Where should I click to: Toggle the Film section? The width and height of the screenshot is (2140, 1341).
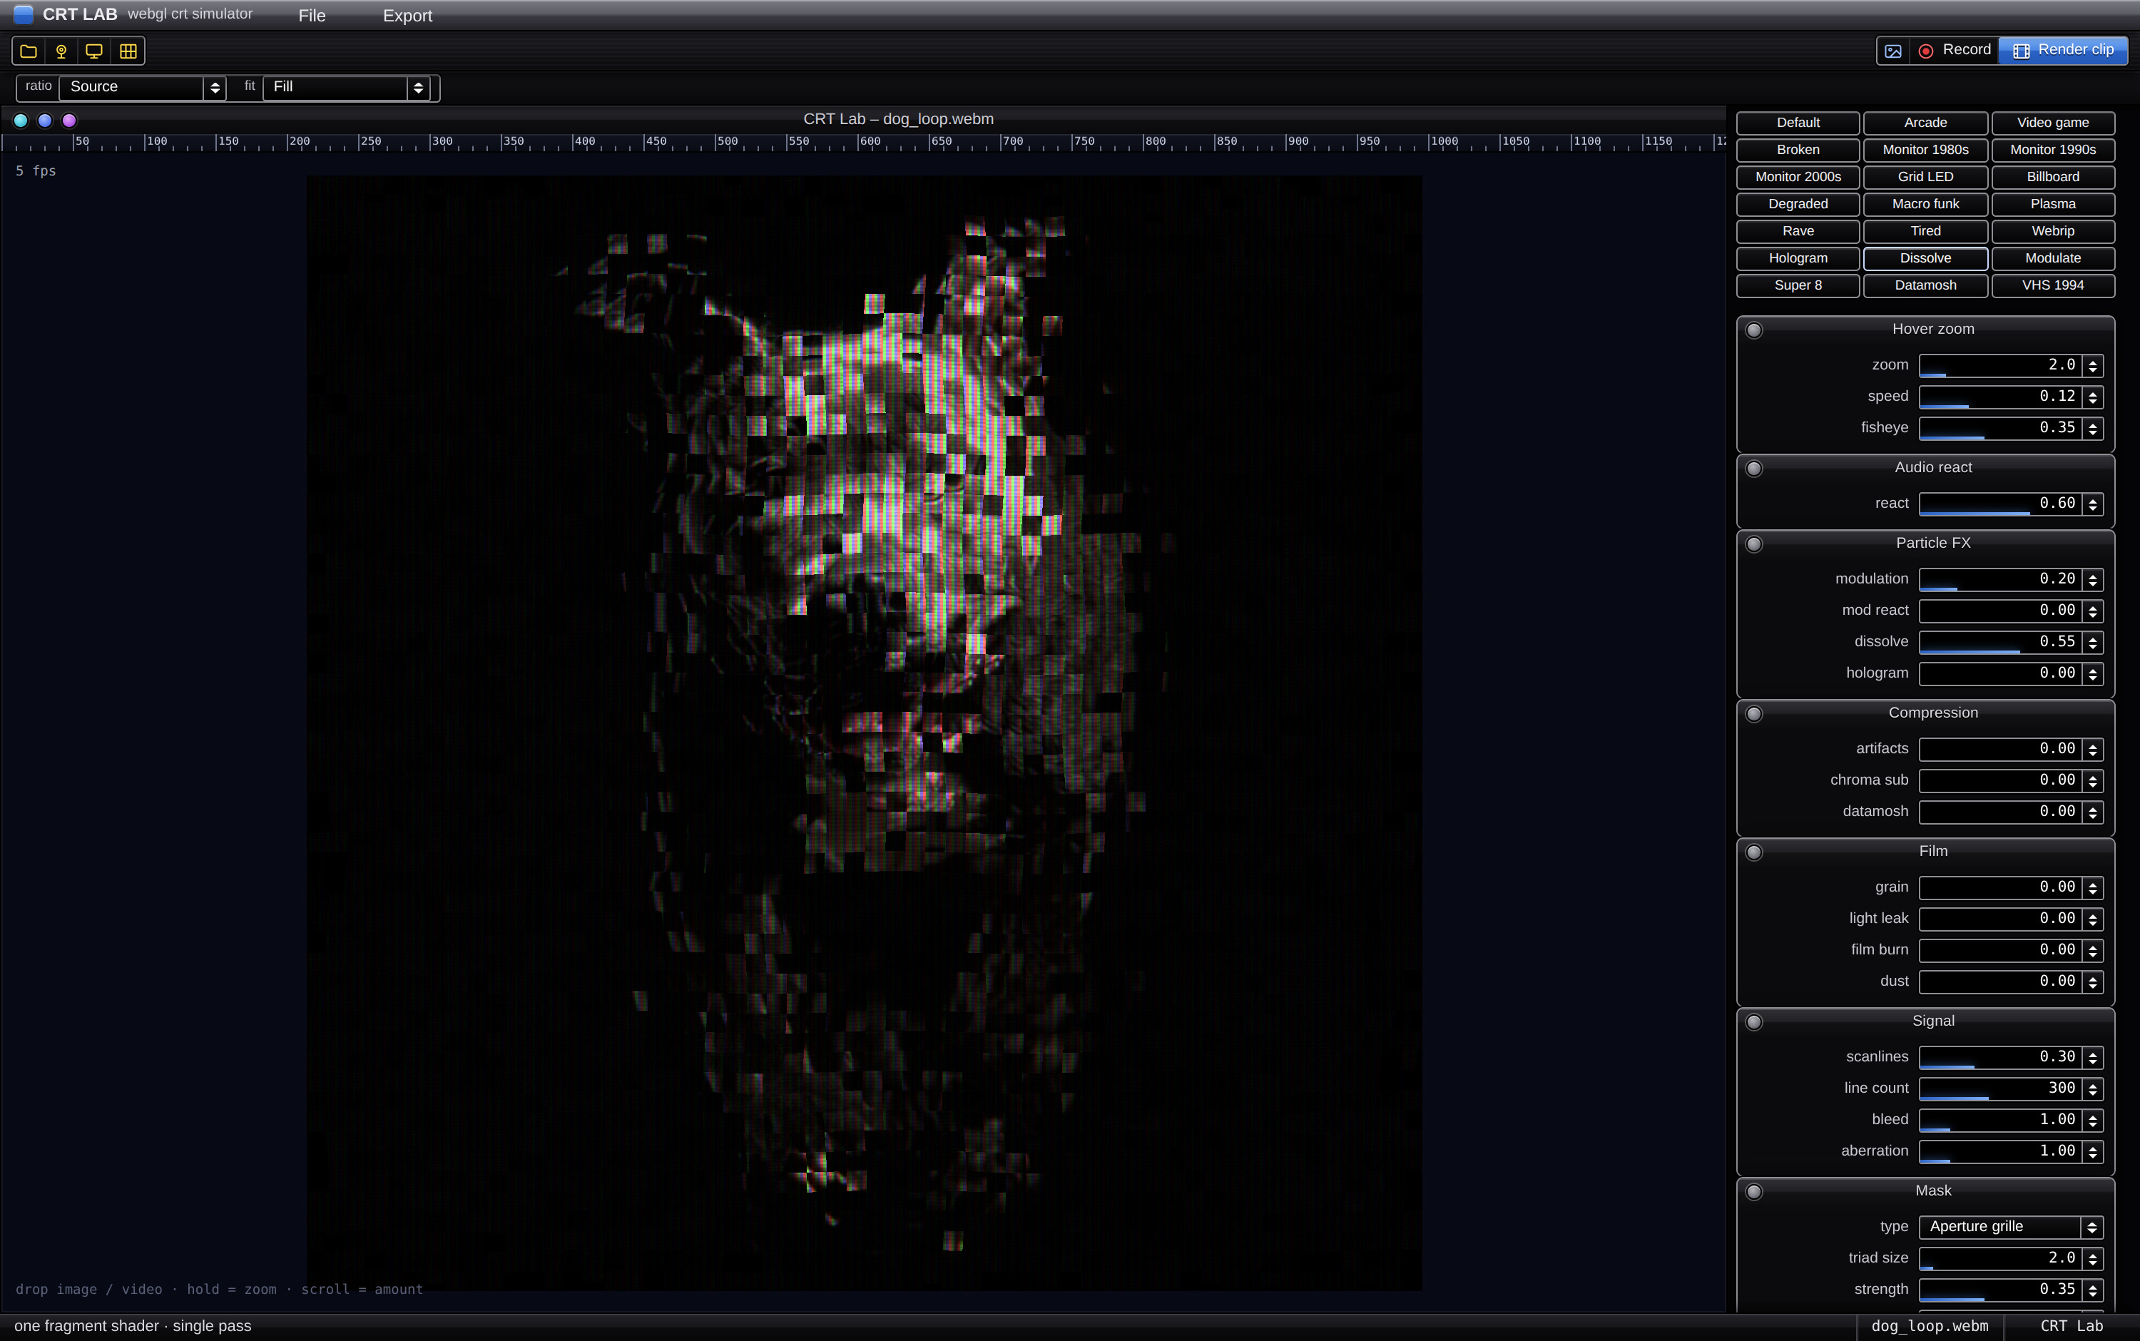point(1753,852)
